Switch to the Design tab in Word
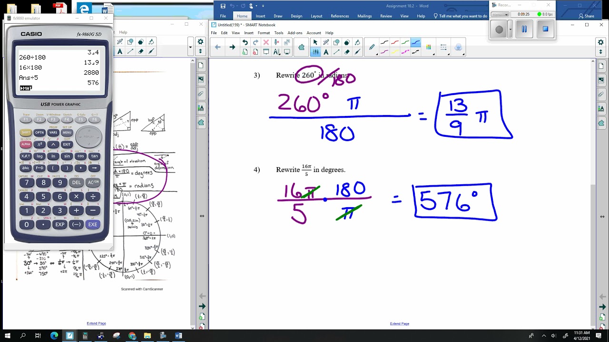The image size is (609, 342). tap(296, 16)
